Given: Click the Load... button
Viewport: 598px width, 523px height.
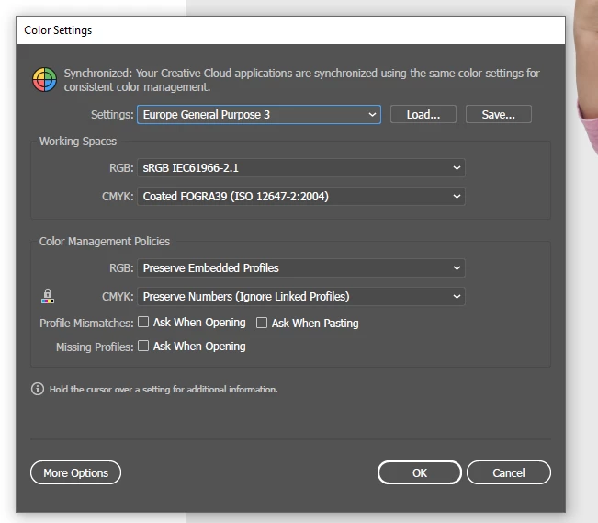Looking at the screenshot, I should 423,115.
